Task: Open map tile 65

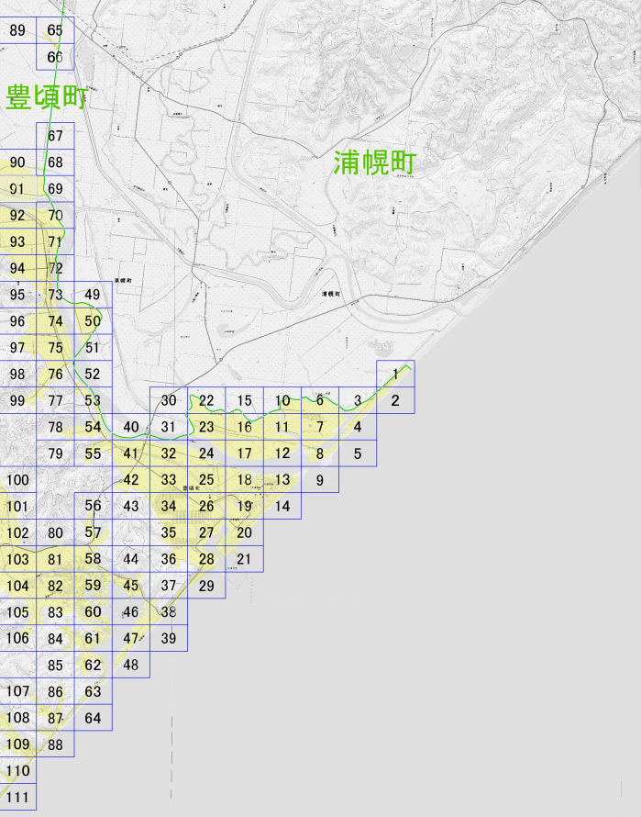Action: [x=55, y=30]
